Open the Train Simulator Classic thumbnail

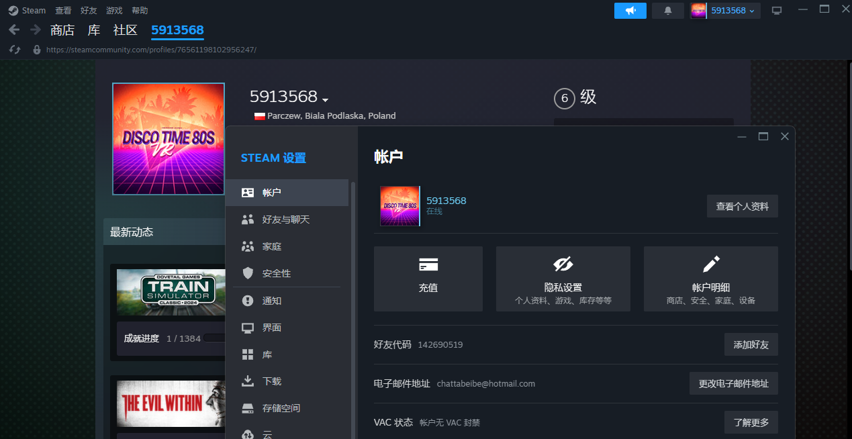coord(171,292)
